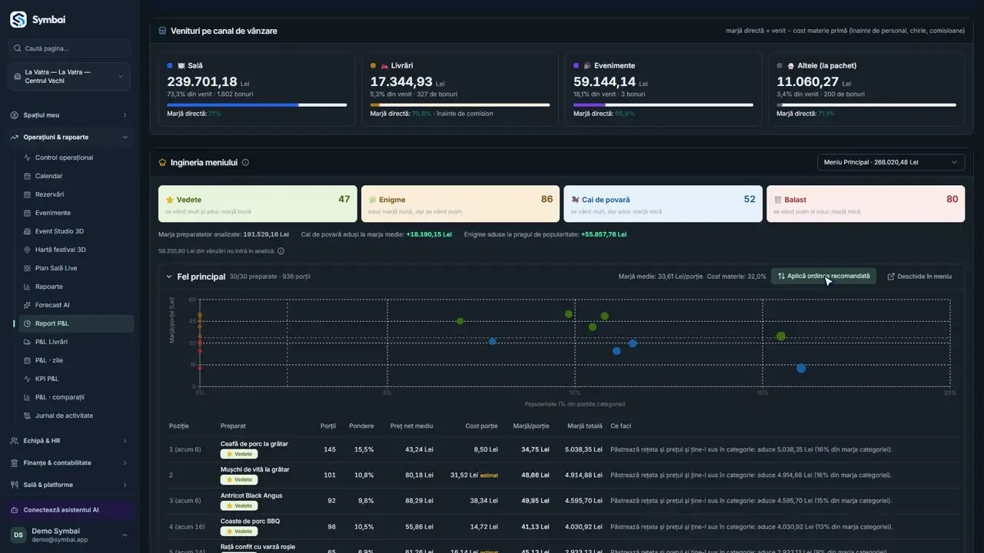
Task: Click the Antricot Black Angus dish name
Action: point(251,496)
